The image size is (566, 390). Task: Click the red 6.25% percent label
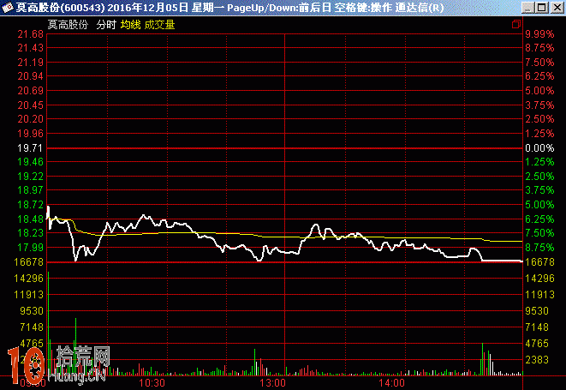pos(539,76)
